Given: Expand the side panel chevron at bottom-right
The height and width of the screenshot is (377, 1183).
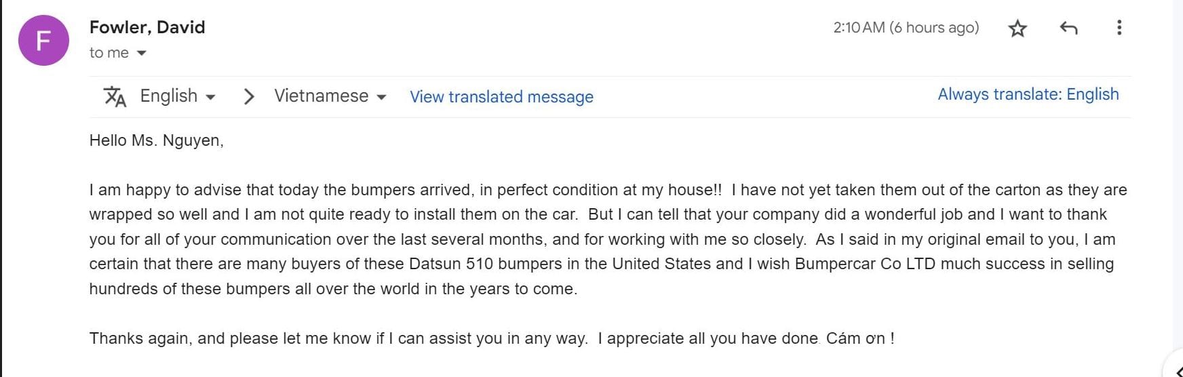Looking at the screenshot, I should coord(1178,371).
